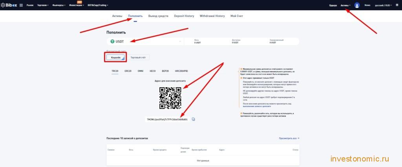Open the News link
Image resolution: width=402 pixels, height=167 pixels.
pyautogui.click(x=367, y=5)
